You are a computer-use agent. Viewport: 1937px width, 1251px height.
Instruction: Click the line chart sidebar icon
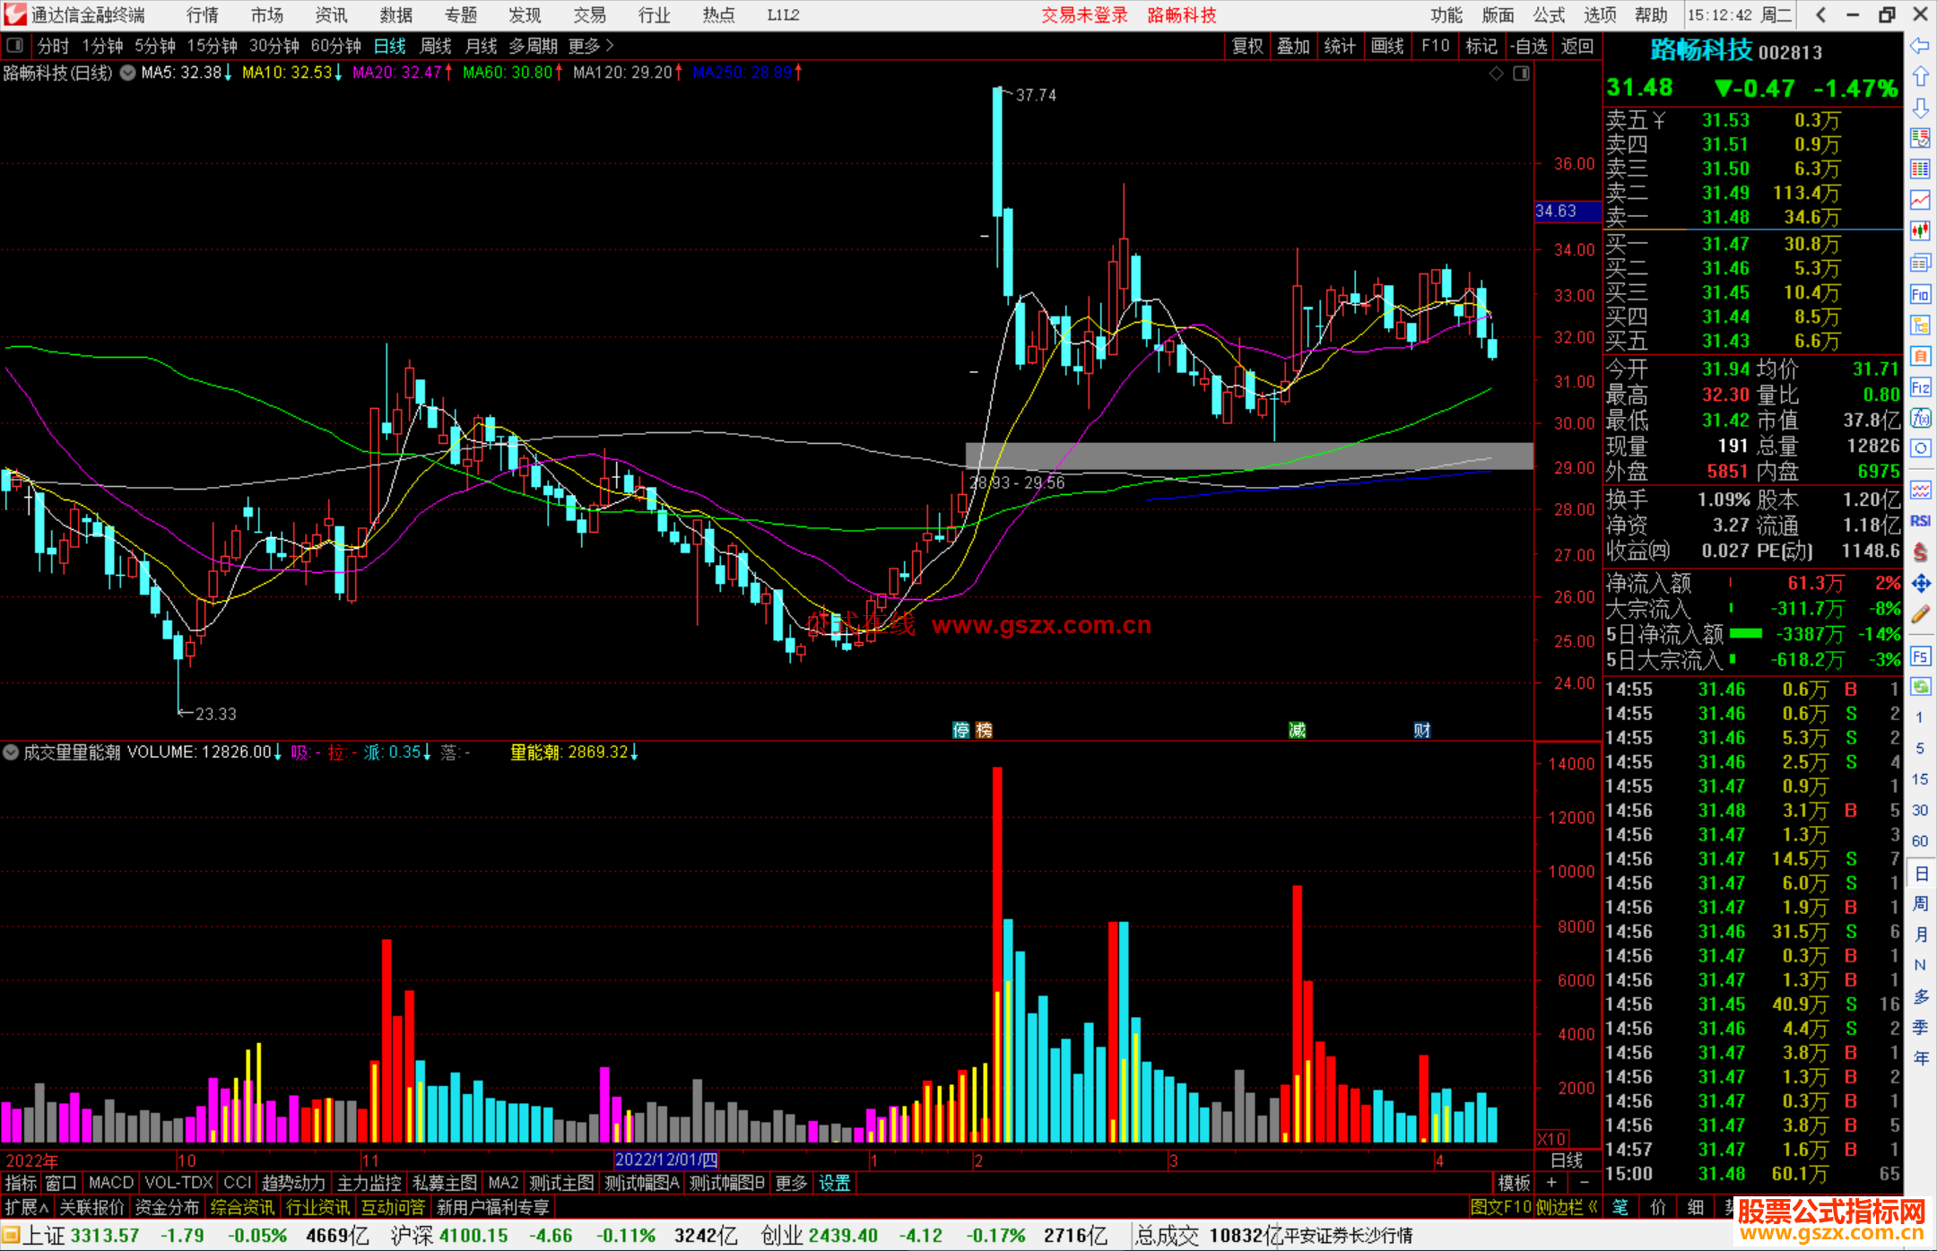tap(1920, 200)
